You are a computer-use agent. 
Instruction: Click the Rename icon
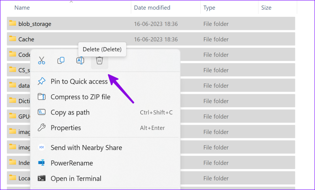point(80,60)
